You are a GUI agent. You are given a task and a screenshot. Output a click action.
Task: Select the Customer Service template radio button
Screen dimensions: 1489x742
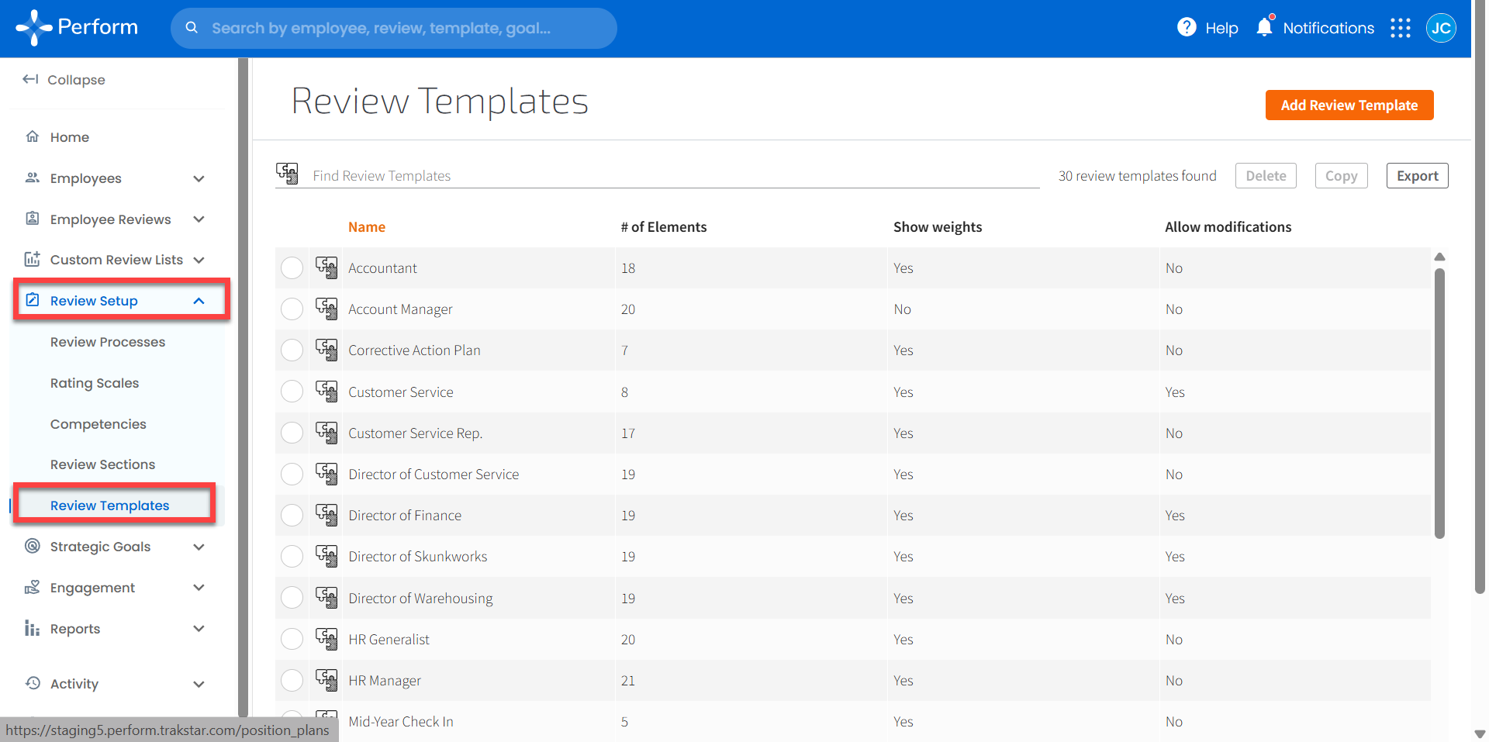coord(292,392)
